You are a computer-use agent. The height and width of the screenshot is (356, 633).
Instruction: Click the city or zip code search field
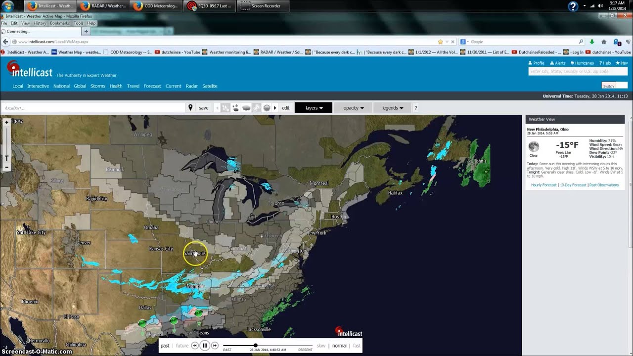pyautogui.click(x=578, y=72)
